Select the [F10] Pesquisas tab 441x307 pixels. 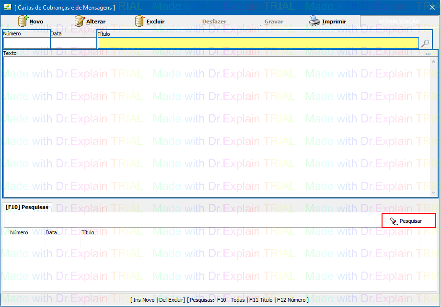pos(27,208)
